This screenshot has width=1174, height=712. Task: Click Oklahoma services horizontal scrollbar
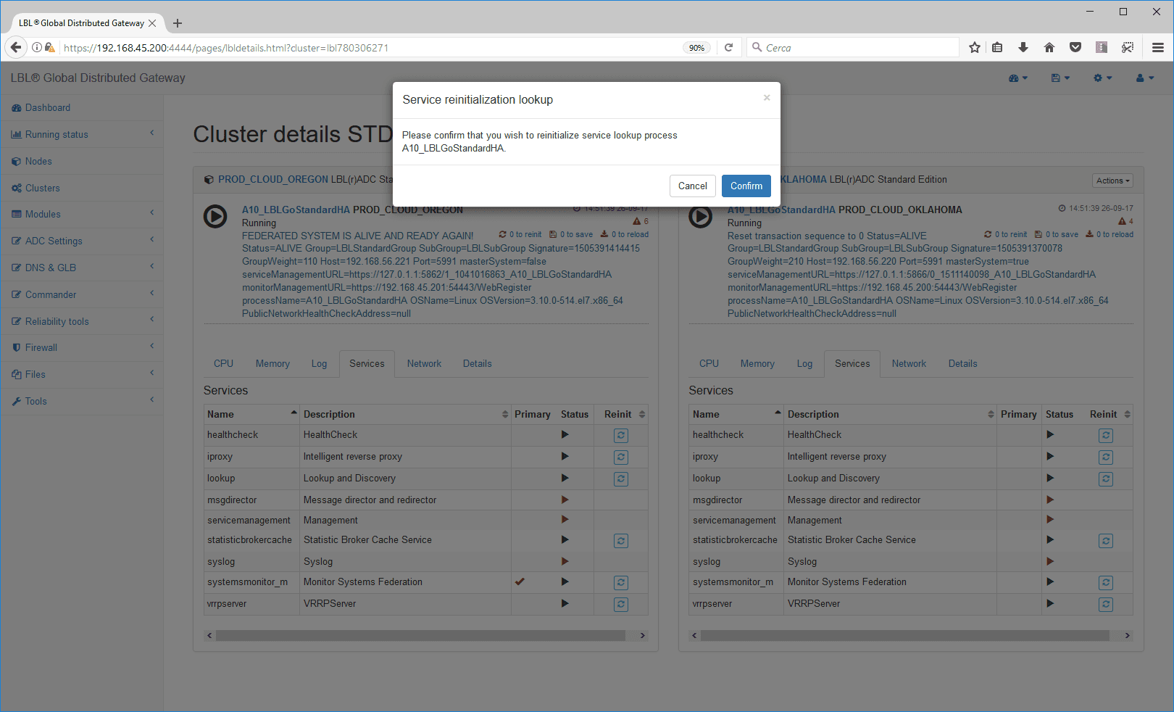pos(904,636)
